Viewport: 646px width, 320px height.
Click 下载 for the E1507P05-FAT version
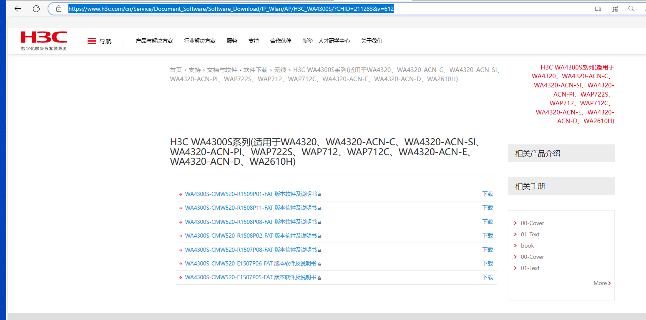click(488, 277)
